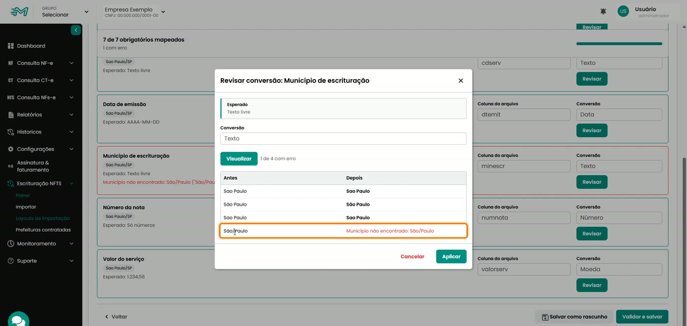
Task: Close the Revisar conversão dialog
Action: [x=461, y=81]
